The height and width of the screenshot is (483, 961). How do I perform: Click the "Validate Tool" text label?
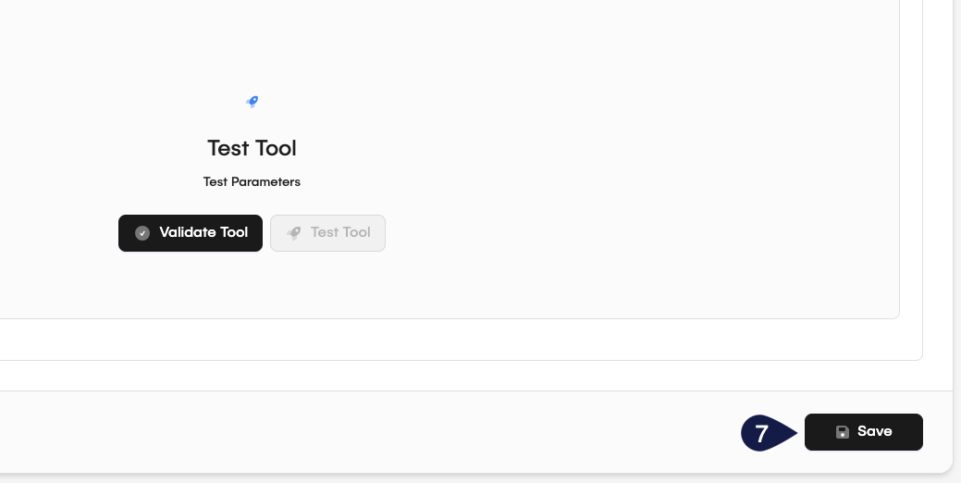coord(203,233)
